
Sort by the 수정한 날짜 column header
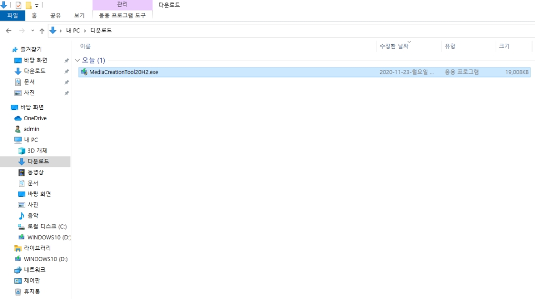pos(394,46)
